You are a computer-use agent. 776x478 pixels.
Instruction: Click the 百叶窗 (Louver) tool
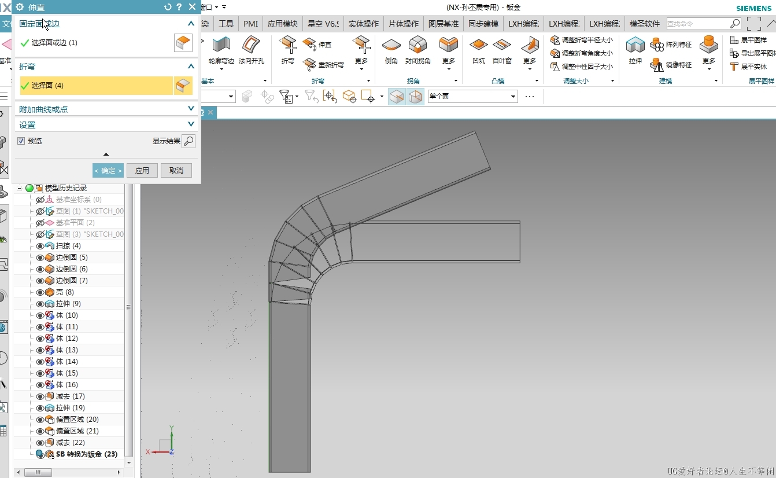coord(502,49)
